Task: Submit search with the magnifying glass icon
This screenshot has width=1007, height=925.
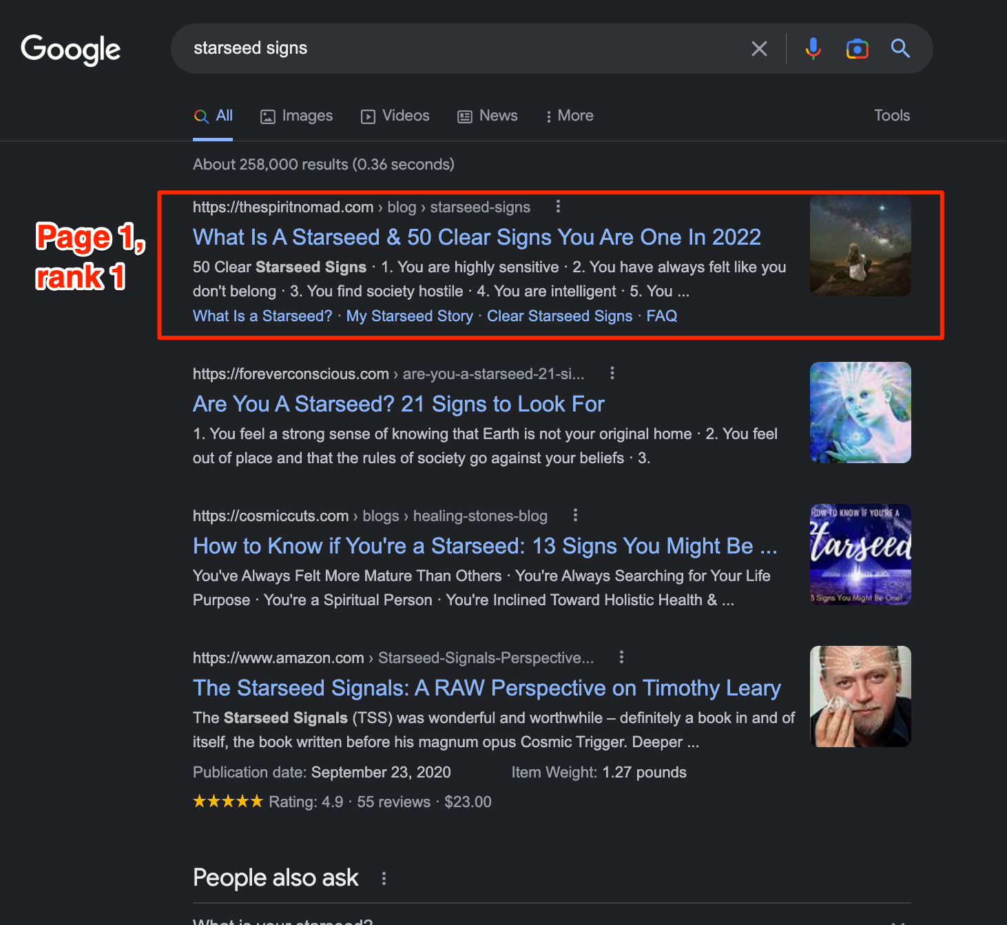Action: click(900, 48)
